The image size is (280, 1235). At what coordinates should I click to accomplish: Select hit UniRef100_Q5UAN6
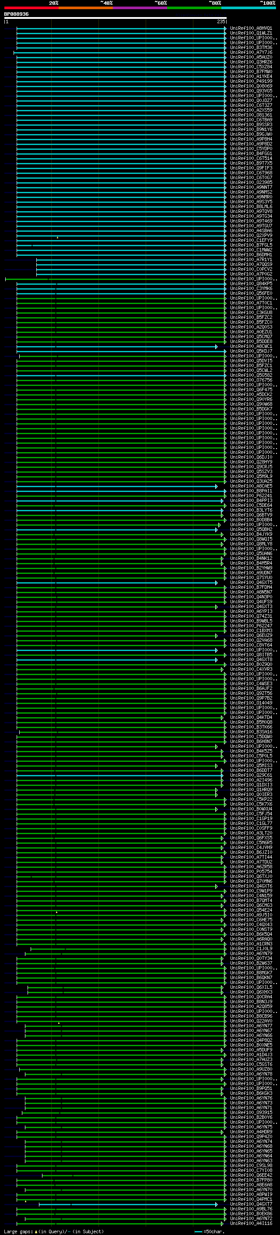pyautogui.click(x=251, y=554)
